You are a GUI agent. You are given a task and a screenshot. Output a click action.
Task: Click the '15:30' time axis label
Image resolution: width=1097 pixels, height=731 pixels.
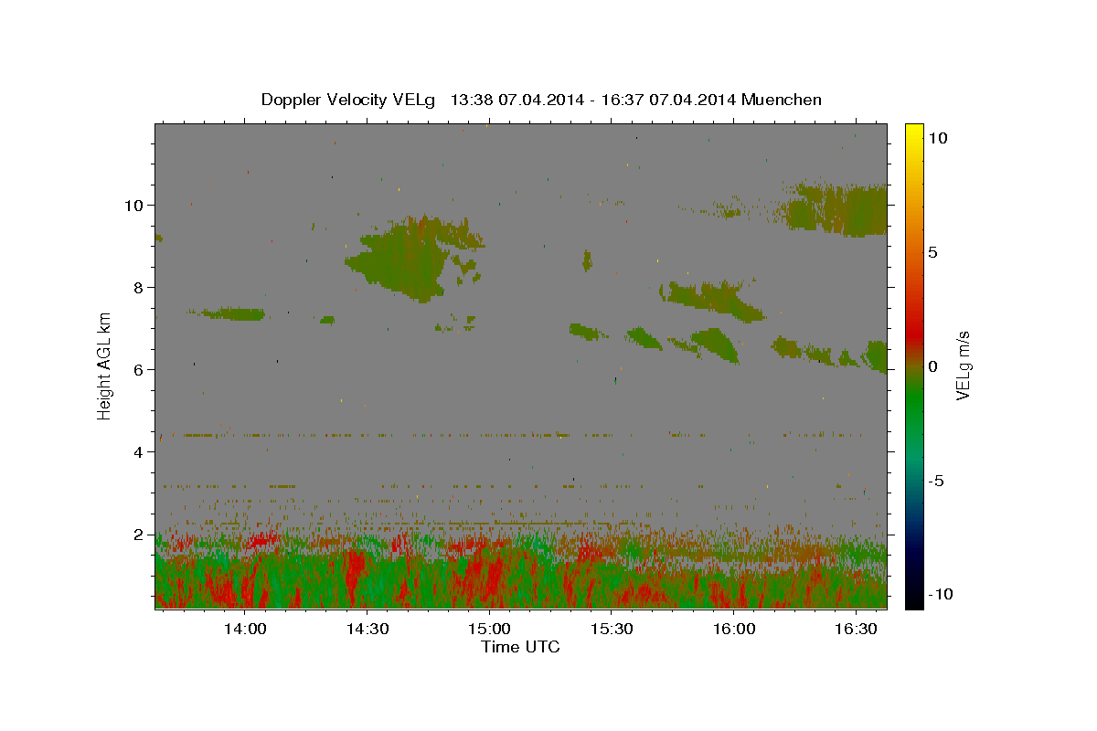[x=612, y=629]
